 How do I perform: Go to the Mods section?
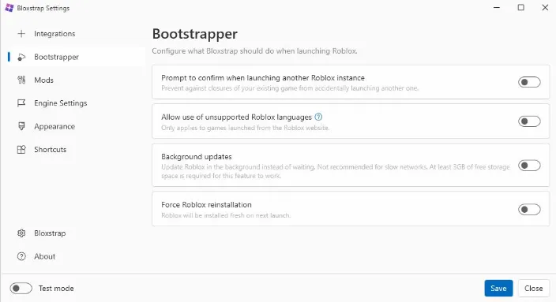(77, 80)
